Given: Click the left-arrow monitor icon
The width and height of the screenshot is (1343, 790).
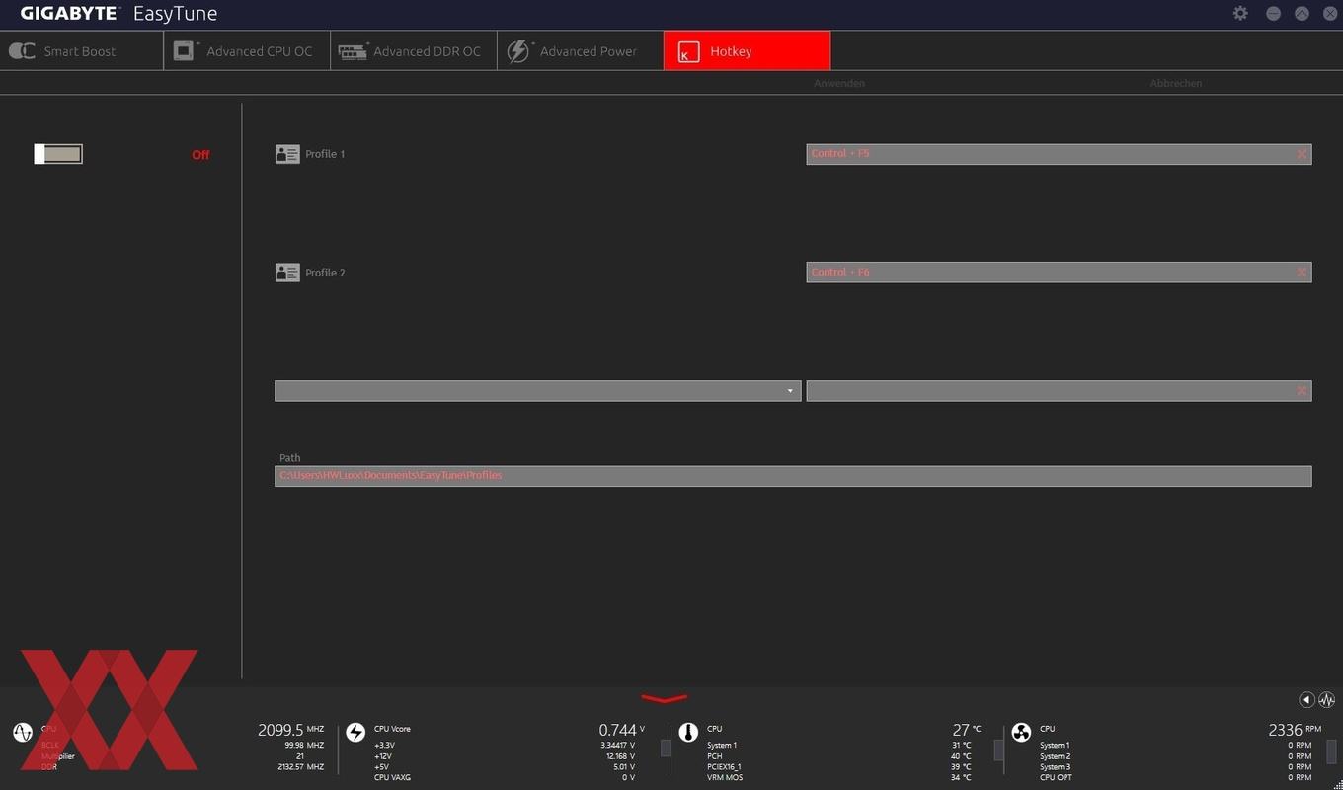Looking at the screenshot, I should [x=1306, y=699].
